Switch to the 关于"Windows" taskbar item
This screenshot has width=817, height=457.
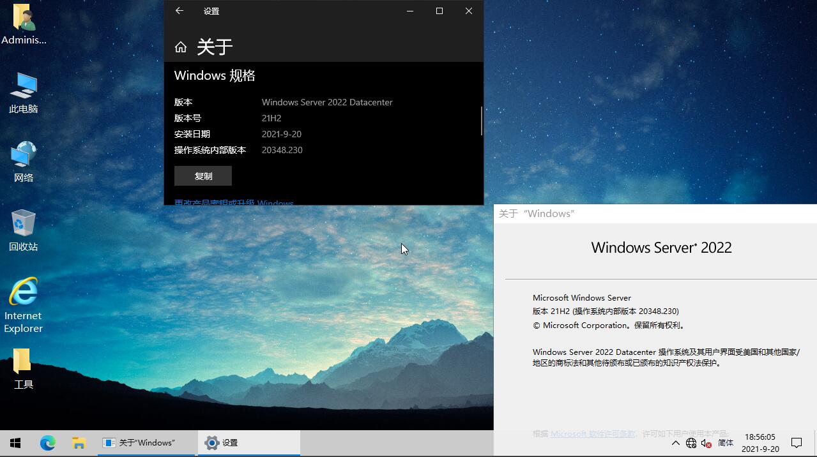point(147,442)
